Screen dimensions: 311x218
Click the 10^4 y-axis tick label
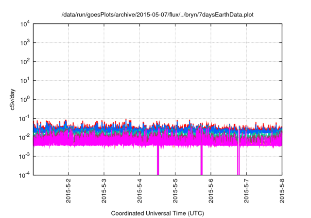click(24, 24)
